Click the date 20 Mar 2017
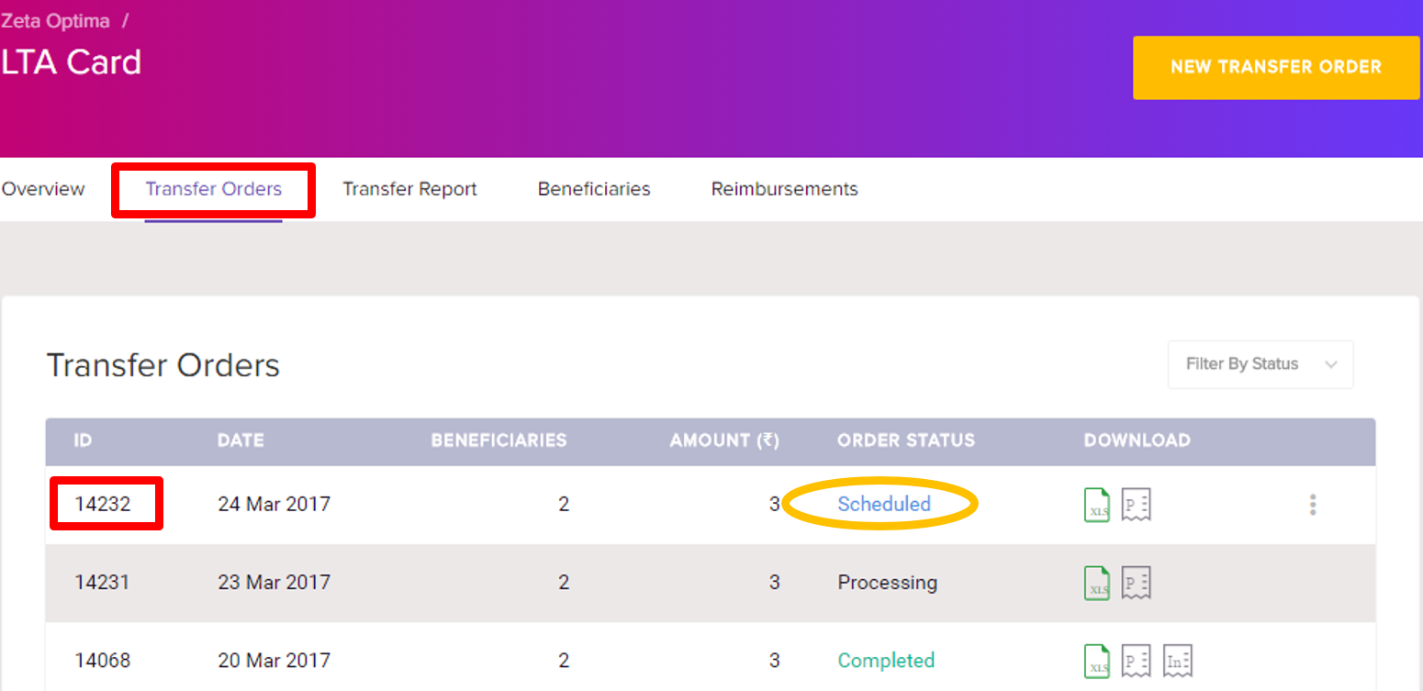The image size is (1423, 691). click(x=274, y=660)
